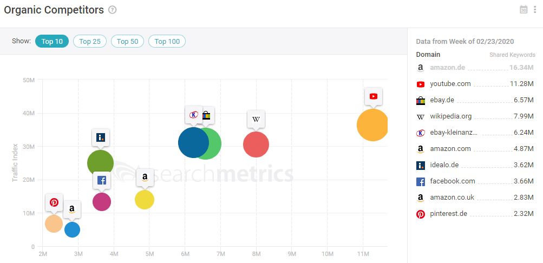
Task: Select the yellow amazon.com bubble
Action: click(x=145, y=200)
